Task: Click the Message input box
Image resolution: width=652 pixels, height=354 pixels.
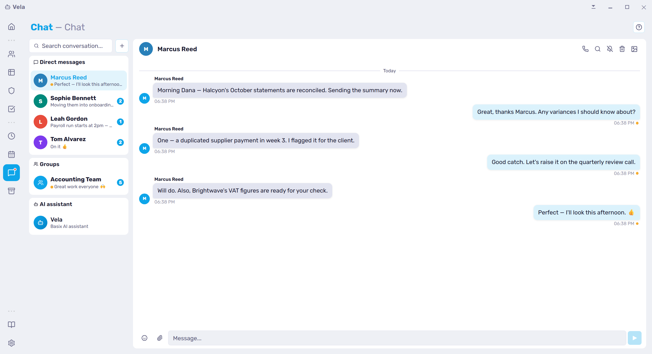Action: pyautogui.click(x=397, y=338)
